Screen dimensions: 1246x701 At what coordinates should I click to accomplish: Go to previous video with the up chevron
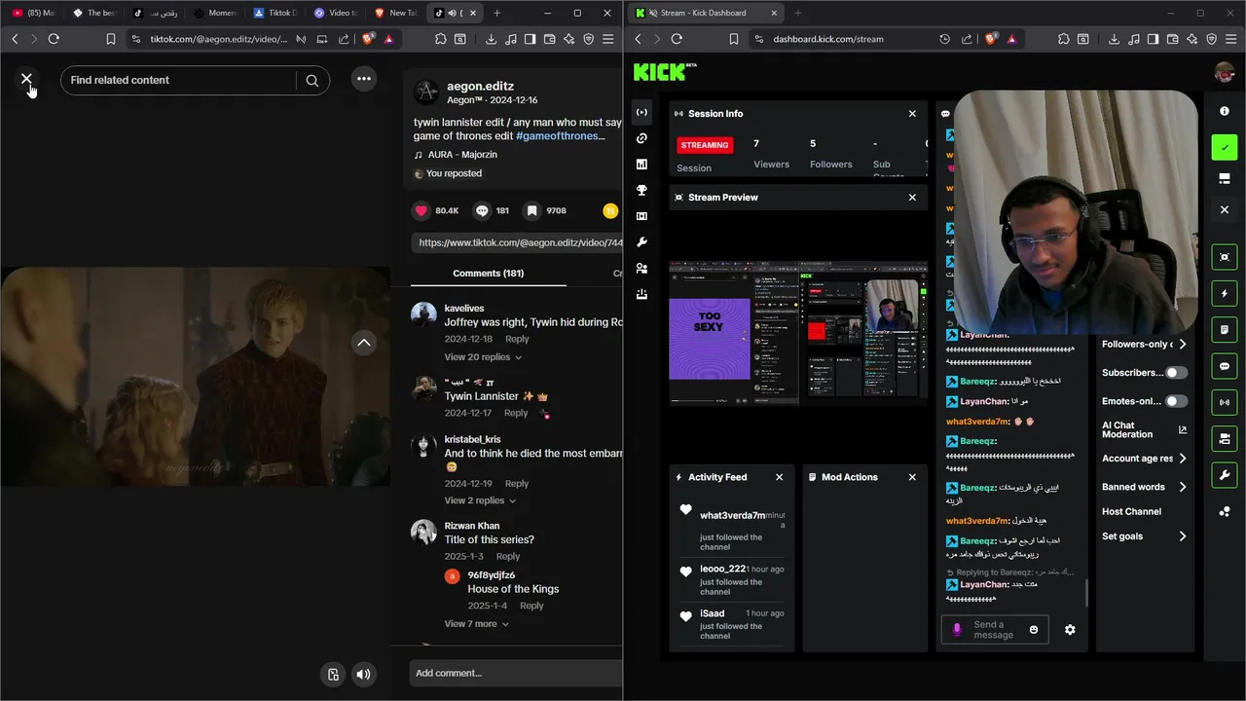[x=363, y=343]
